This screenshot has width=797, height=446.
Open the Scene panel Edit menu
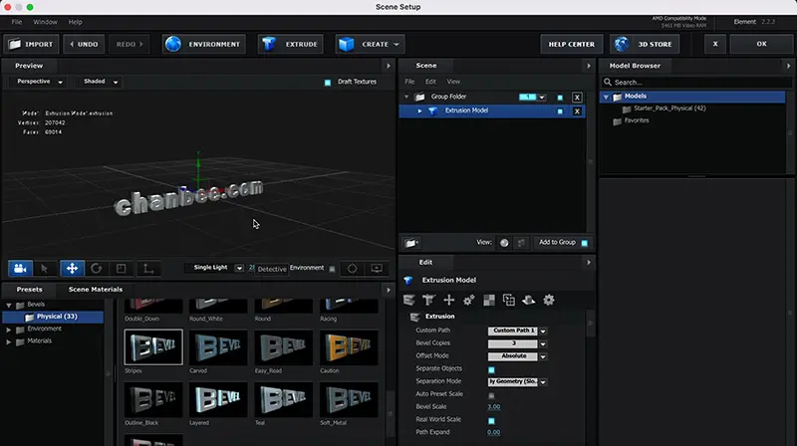click(x=430, y=82)
